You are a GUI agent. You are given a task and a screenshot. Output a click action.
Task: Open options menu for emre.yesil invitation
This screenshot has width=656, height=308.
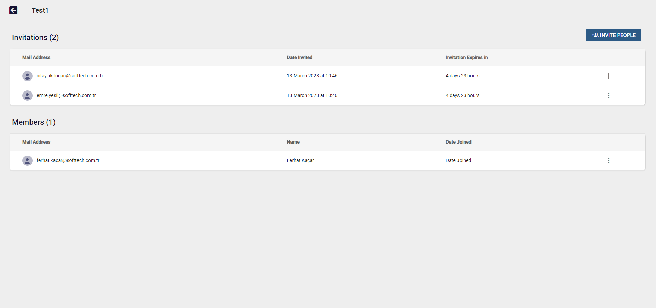[608, 96]
